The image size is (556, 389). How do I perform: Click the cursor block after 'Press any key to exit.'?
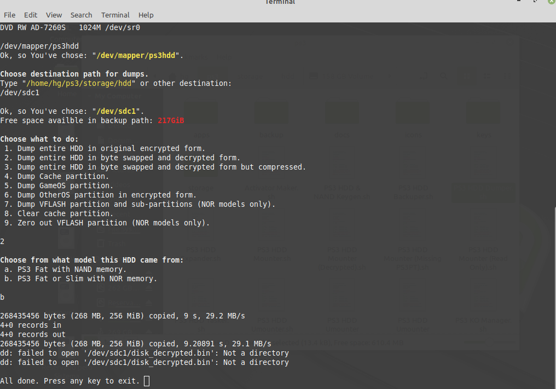tap(147, 381)
